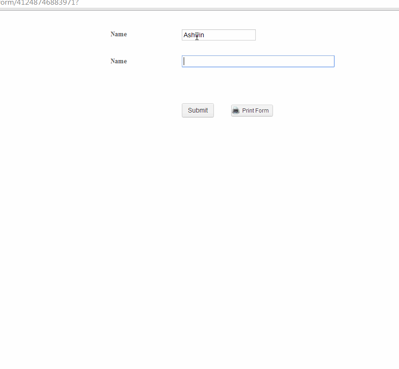
Task: Click the "Print Form" text beside the printer icon
Action: (x=255, y=111)
